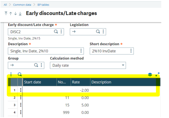
Task: Click the Legislation field lookup magnifier
Action: (x=98, y=32)
